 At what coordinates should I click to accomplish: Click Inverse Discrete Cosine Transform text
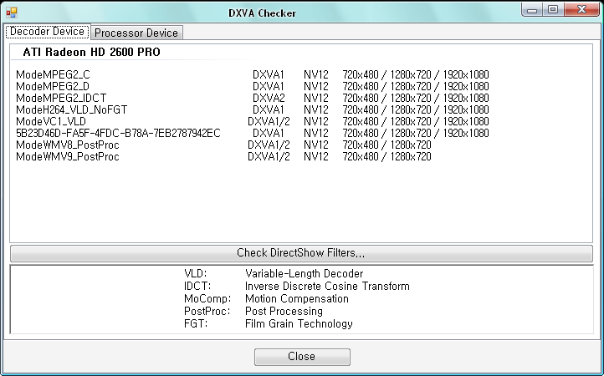point(327,287)
